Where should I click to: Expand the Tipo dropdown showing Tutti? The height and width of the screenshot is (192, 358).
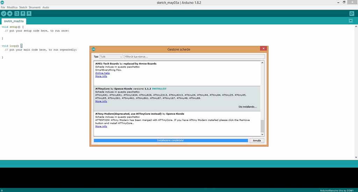(x=111, y=57)
